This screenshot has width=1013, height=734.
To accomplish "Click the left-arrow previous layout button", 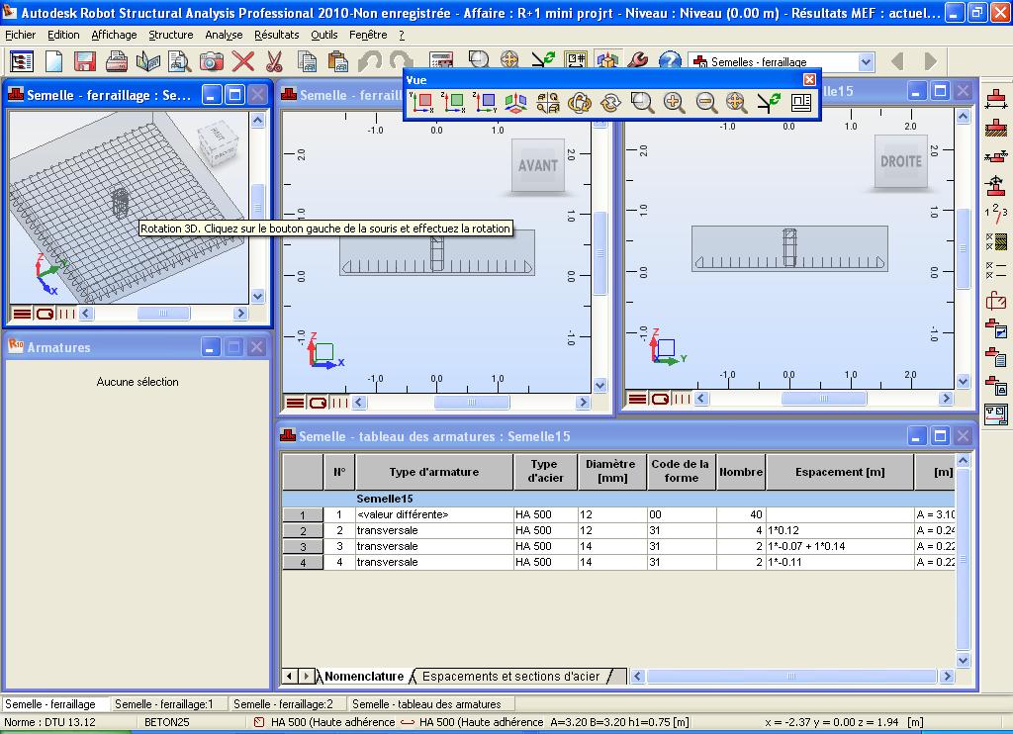I will [x=896, y=62].
